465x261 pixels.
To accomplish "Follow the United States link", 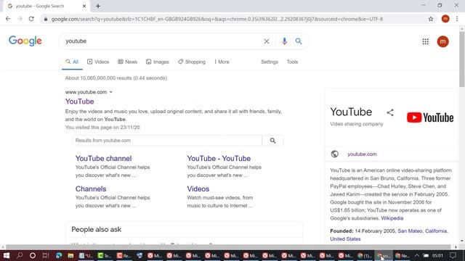I will click(345, 239).
